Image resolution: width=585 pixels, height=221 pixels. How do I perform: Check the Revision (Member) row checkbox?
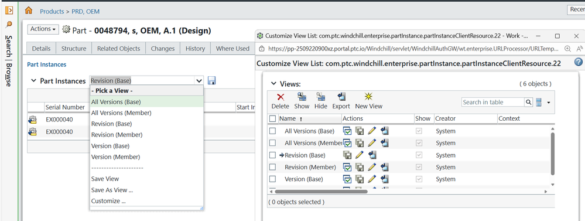tap(273, 167)
